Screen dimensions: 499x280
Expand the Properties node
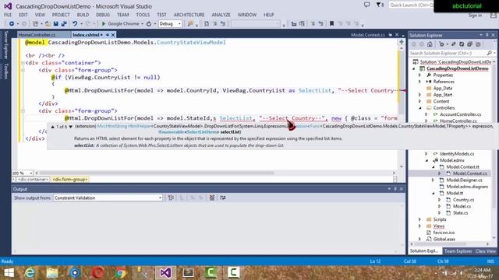click(419, 75)
